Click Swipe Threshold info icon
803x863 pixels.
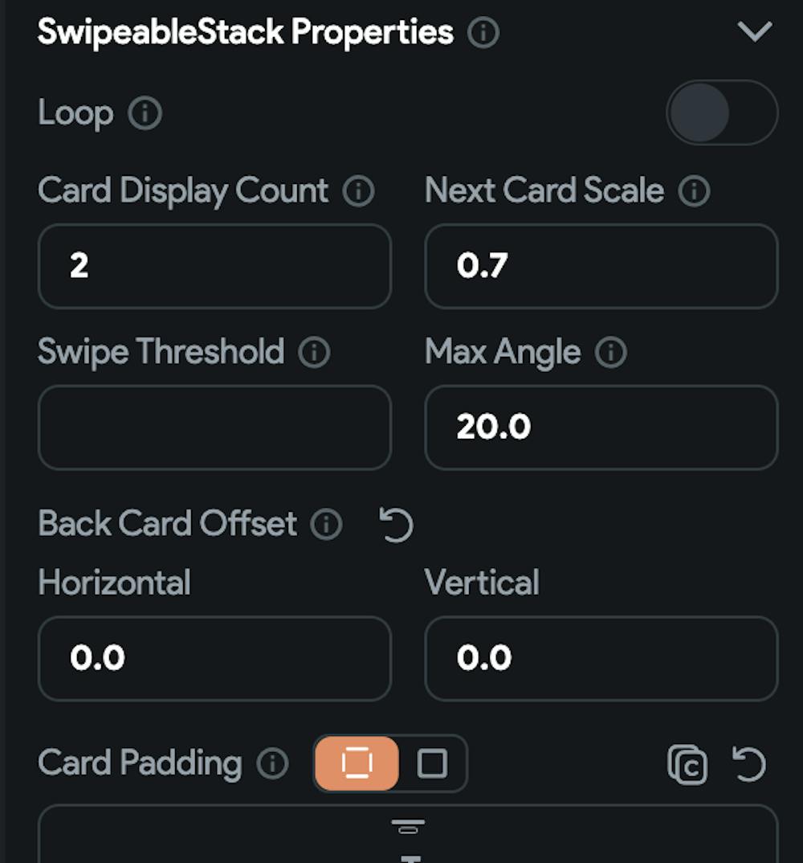(314, 352)
